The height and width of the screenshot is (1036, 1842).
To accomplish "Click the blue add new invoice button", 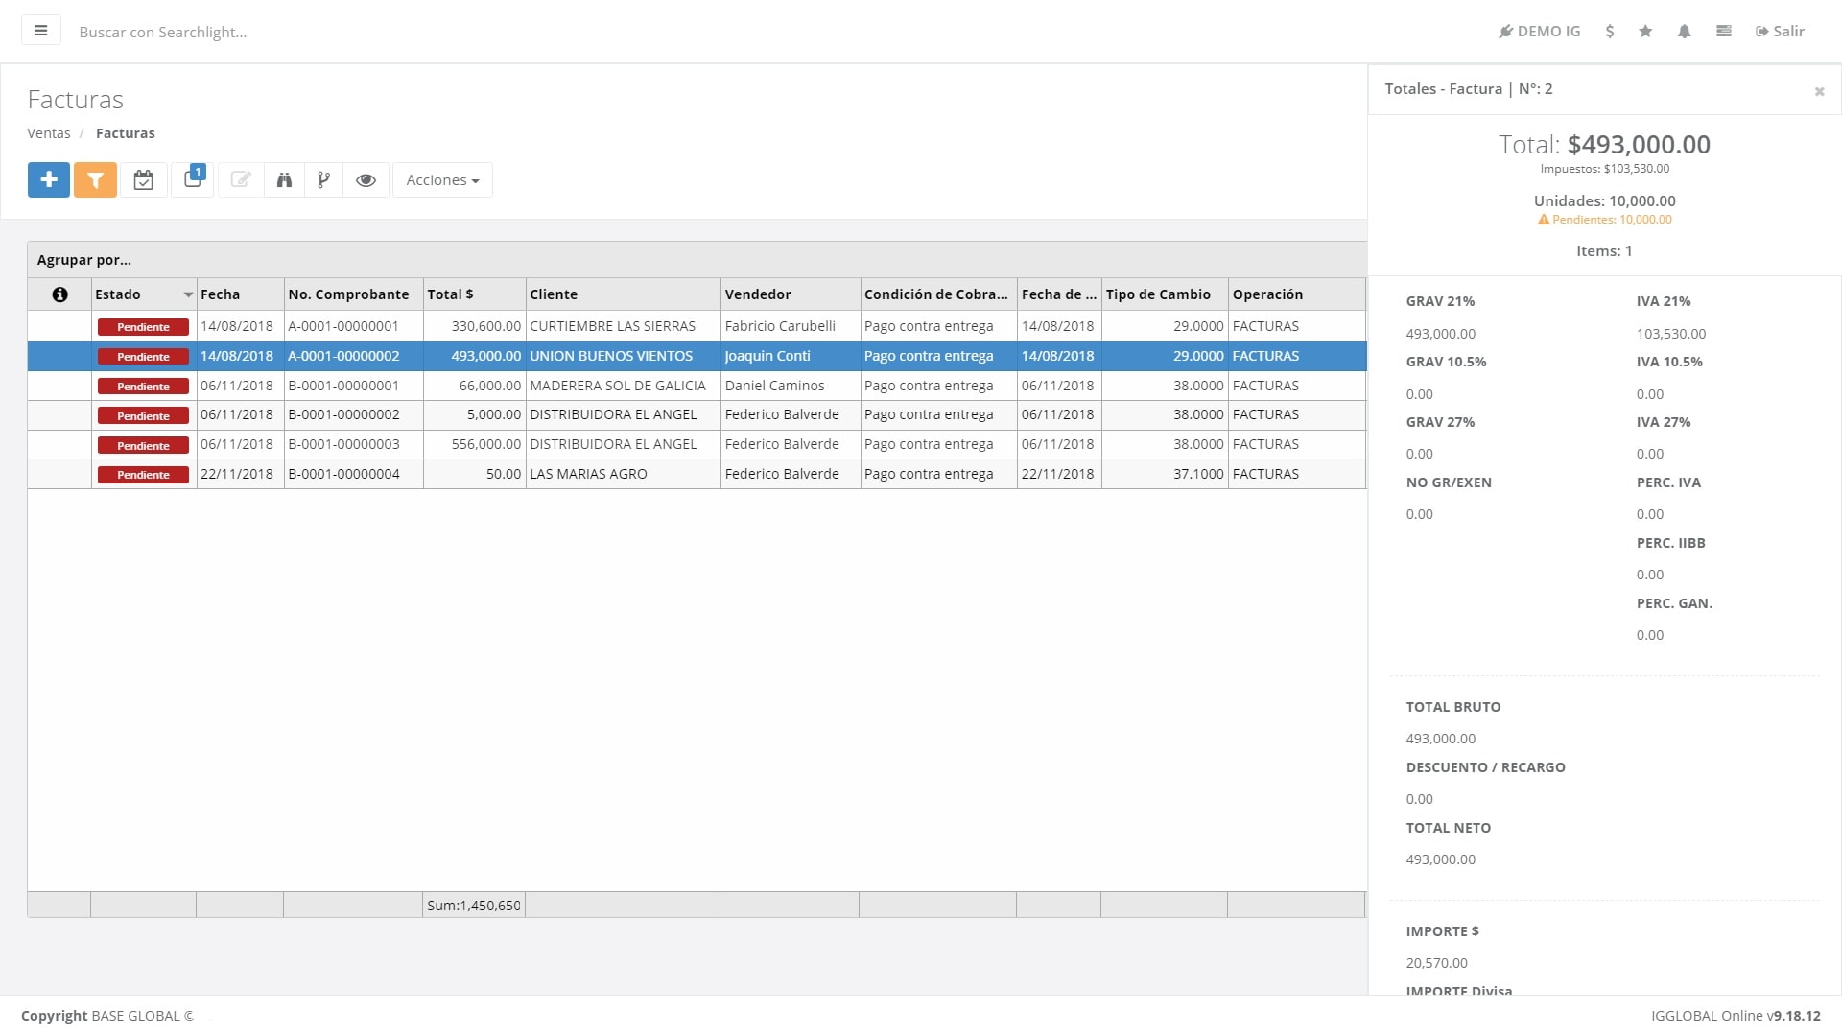I will click(x=49, y=180).
